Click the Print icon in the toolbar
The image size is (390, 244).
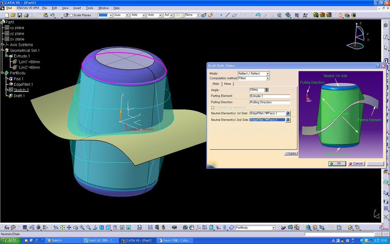(26, 15)
